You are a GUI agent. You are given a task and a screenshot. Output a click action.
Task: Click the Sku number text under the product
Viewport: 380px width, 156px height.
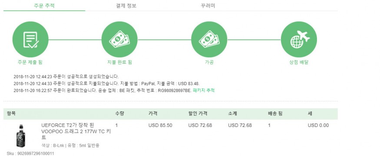(30, 153)
